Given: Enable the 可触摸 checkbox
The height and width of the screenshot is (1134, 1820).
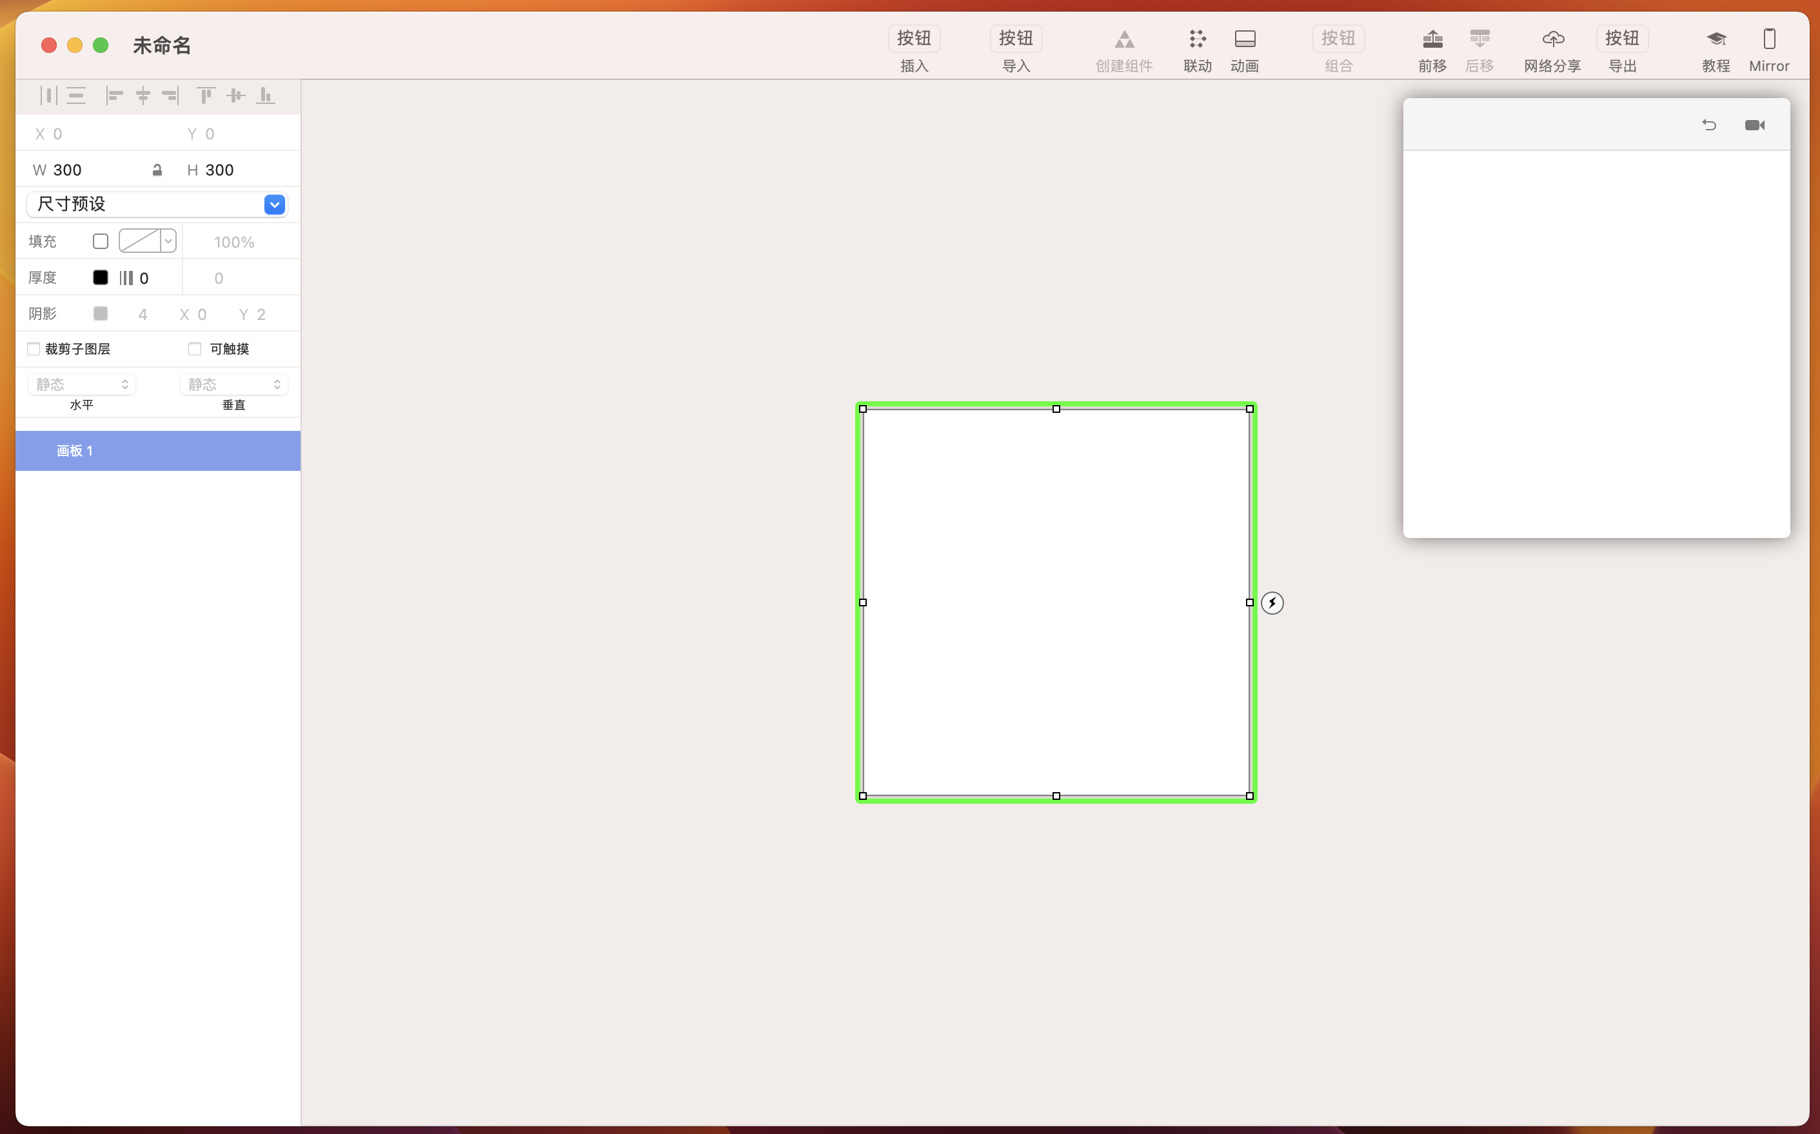Looking at the screenshot, I should (195, 349).
